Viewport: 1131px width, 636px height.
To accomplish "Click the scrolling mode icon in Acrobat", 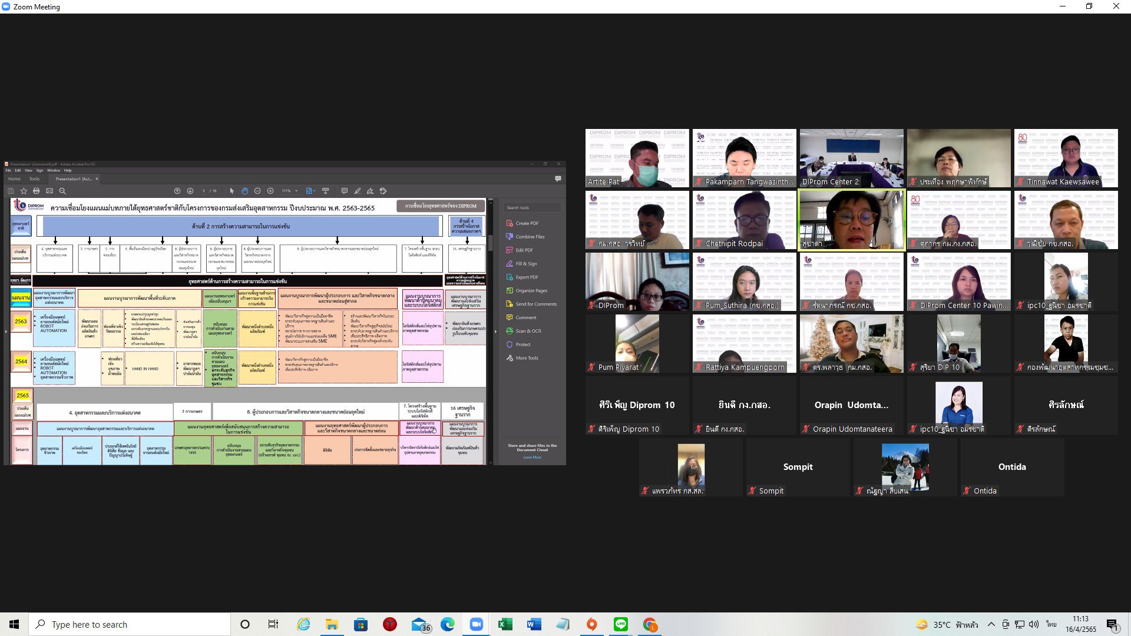I will pyautogui.click(x=325, y=191).
